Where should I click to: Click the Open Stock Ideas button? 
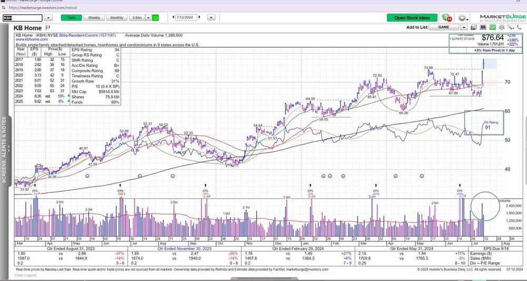point(412,18)
